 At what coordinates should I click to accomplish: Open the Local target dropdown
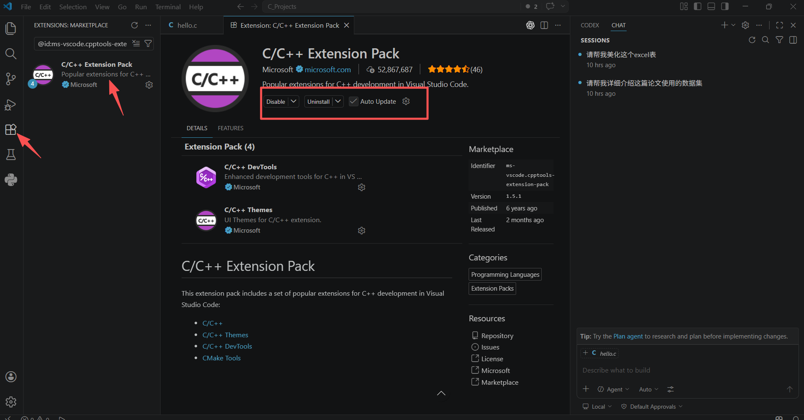tap(597, 407)
